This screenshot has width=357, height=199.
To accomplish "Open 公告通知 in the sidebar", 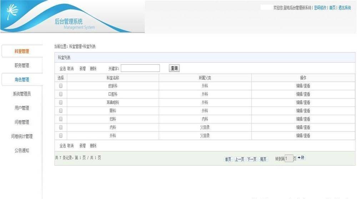I will click(x=22, y=150).
